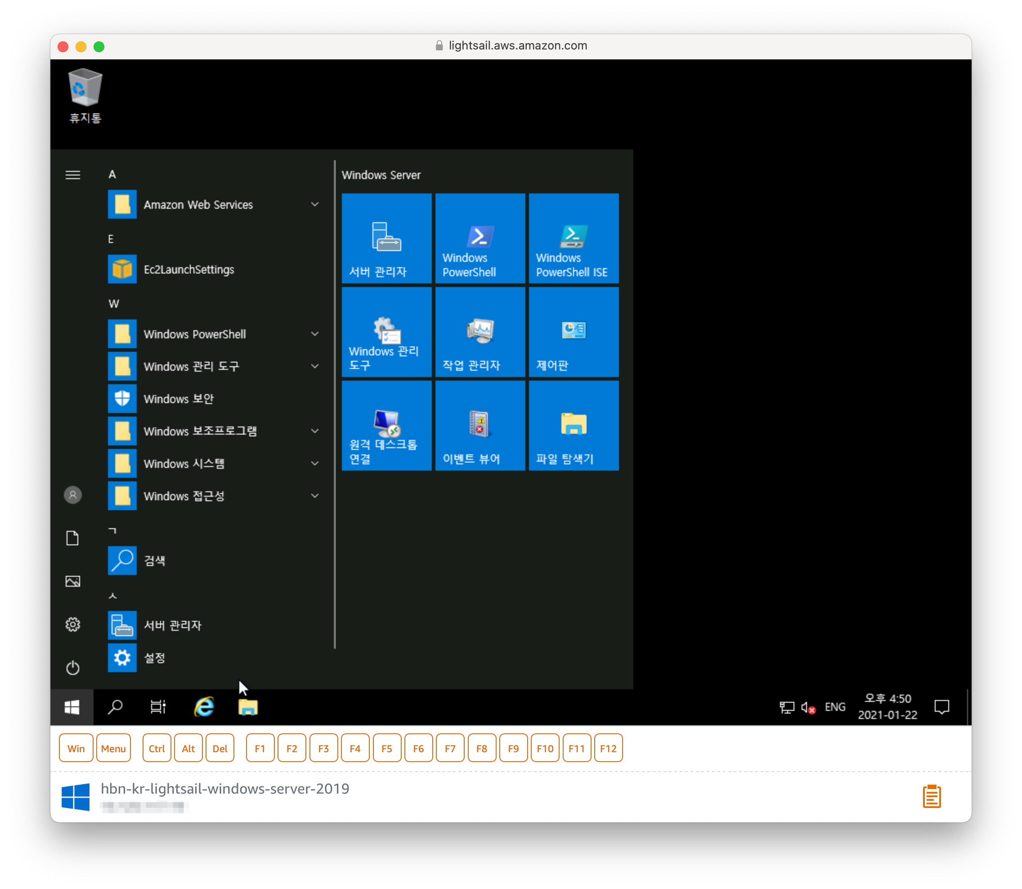Click the F8 key button
The height and width of the screenshot is (889, 1022).
(481, 748)
